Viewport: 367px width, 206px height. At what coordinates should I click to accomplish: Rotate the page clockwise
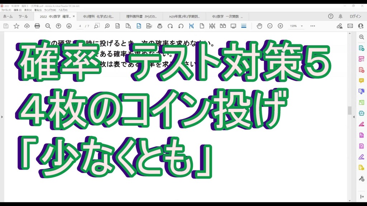tap(170, 26)
